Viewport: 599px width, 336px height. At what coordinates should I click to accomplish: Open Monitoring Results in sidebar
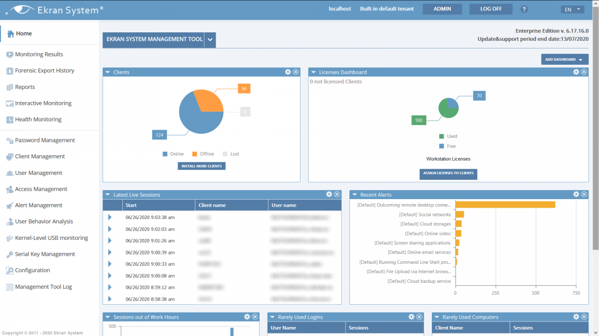pyautogui.click(x=39, y=54)
